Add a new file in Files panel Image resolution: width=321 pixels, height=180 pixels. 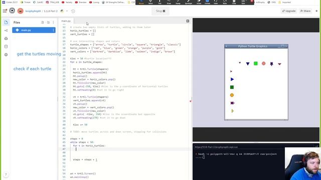pyautogui.click(x=43, y=22)
